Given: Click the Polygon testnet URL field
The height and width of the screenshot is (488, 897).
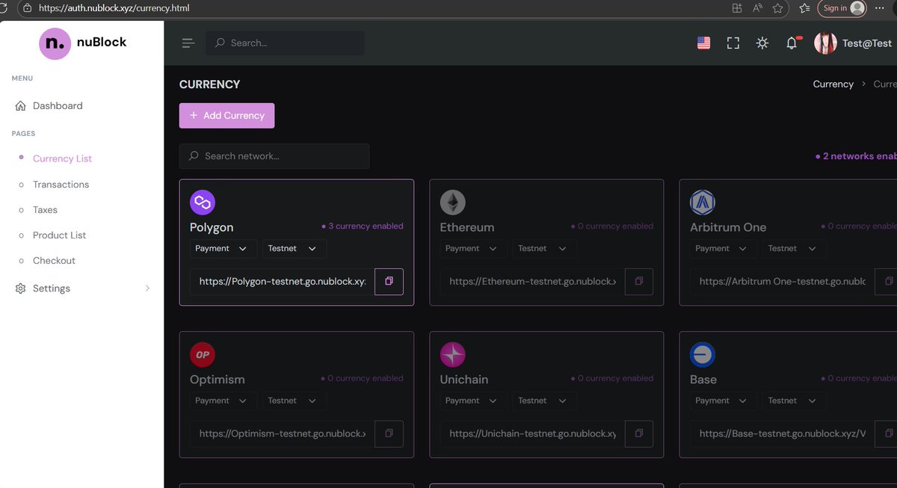Looking at the screenshot, I should click(x=283, y=282).
